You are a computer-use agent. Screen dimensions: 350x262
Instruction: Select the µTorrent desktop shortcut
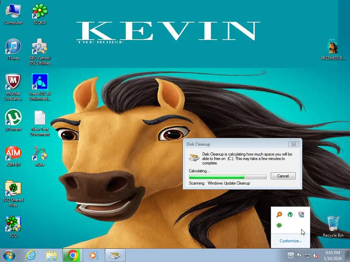[x=13, y=120]
